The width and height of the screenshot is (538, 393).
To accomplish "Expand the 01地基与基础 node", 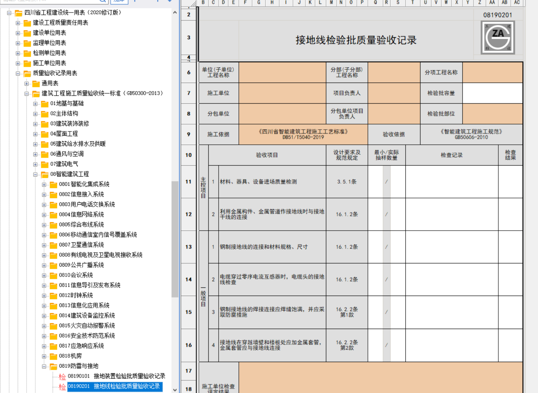I will pos(35,104).
